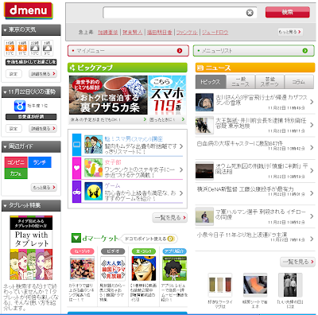Screen dimensions: 318x315
Task: Open the Play with タブレット feature banner
Action: point(31,248)
